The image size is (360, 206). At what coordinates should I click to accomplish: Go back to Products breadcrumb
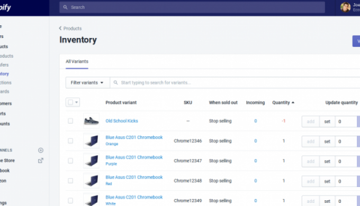coord(73,29)
